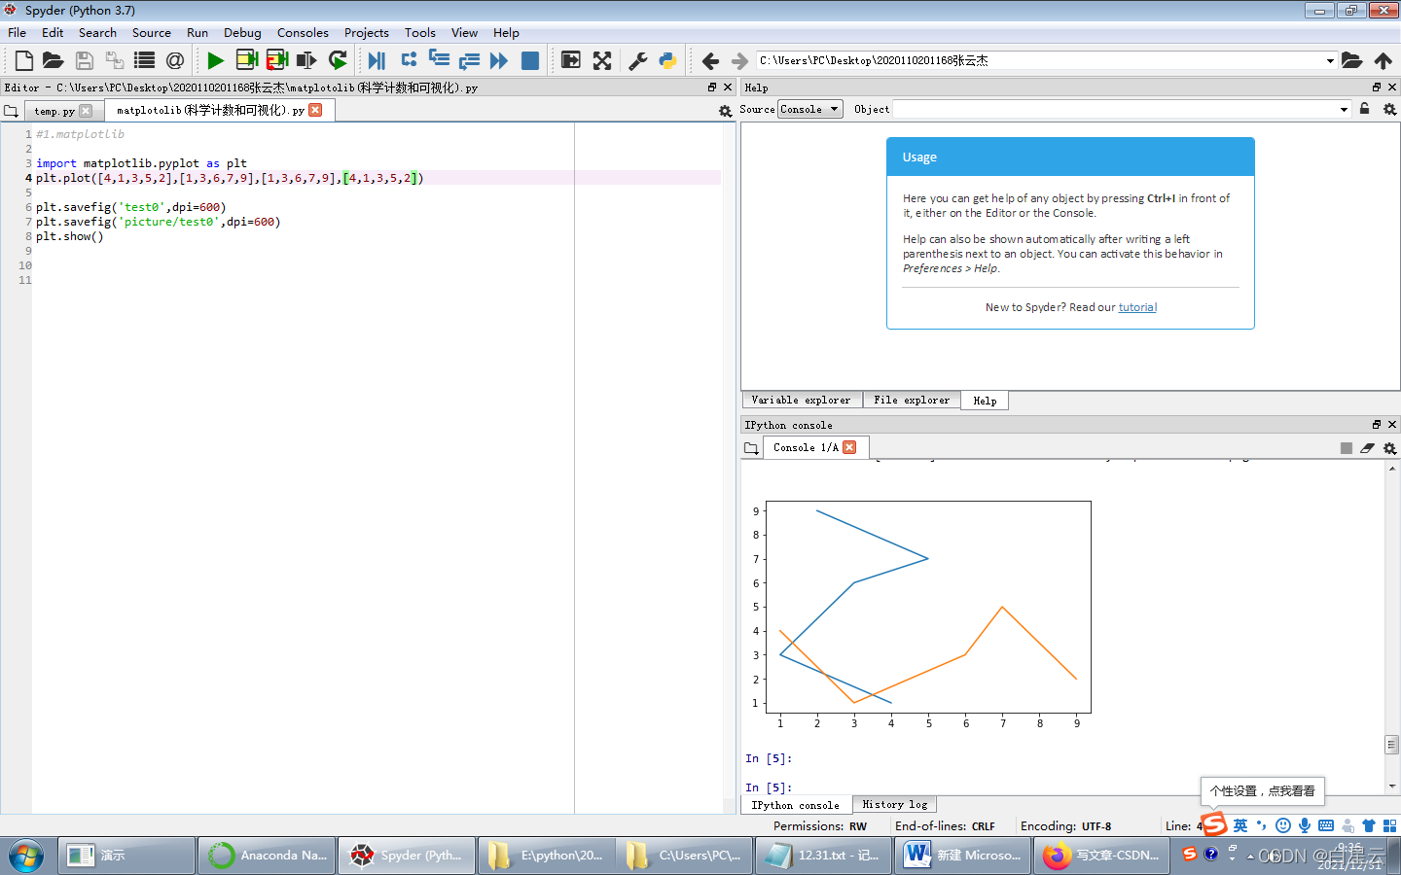Viewport: 1401px width, 875px height.
Task: Create a new file with the toolbar icon
Action: click(x=23, y=60)
